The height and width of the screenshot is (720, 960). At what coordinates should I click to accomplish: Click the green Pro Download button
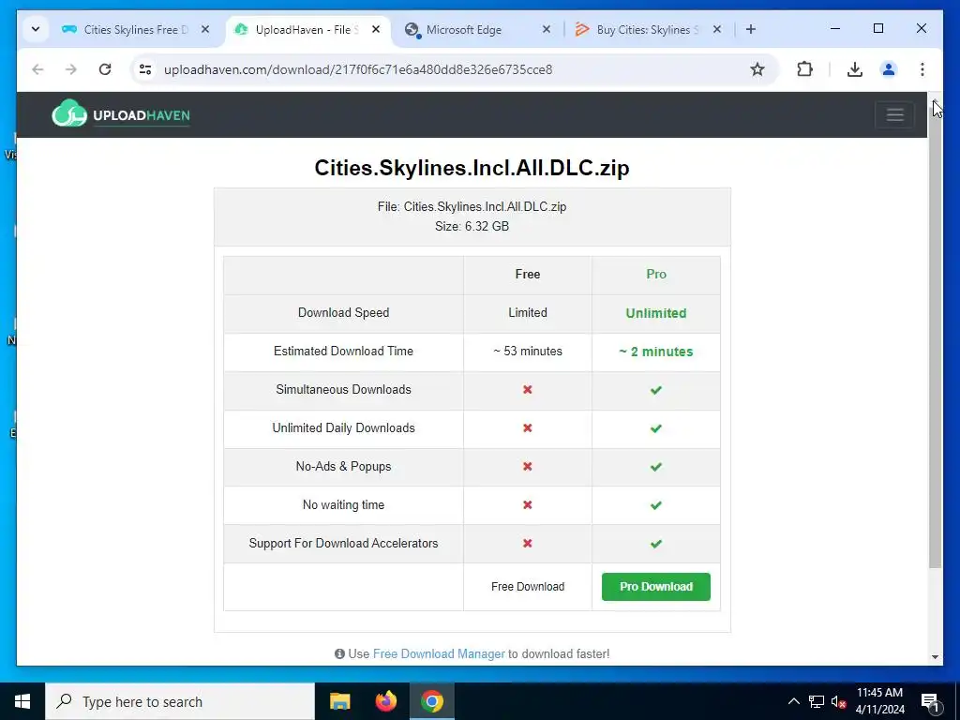[655, 587]
